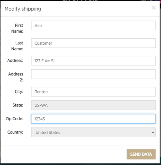Image resolution: width=161 pixels, height=165 pixels.
Task: Click the Modify shipping dialog title
Action: (23, 9)
